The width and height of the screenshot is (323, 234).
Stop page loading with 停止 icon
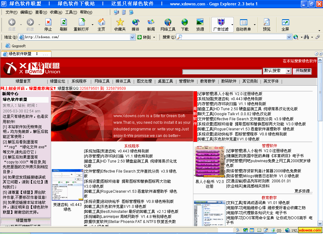tap(48, 22)
